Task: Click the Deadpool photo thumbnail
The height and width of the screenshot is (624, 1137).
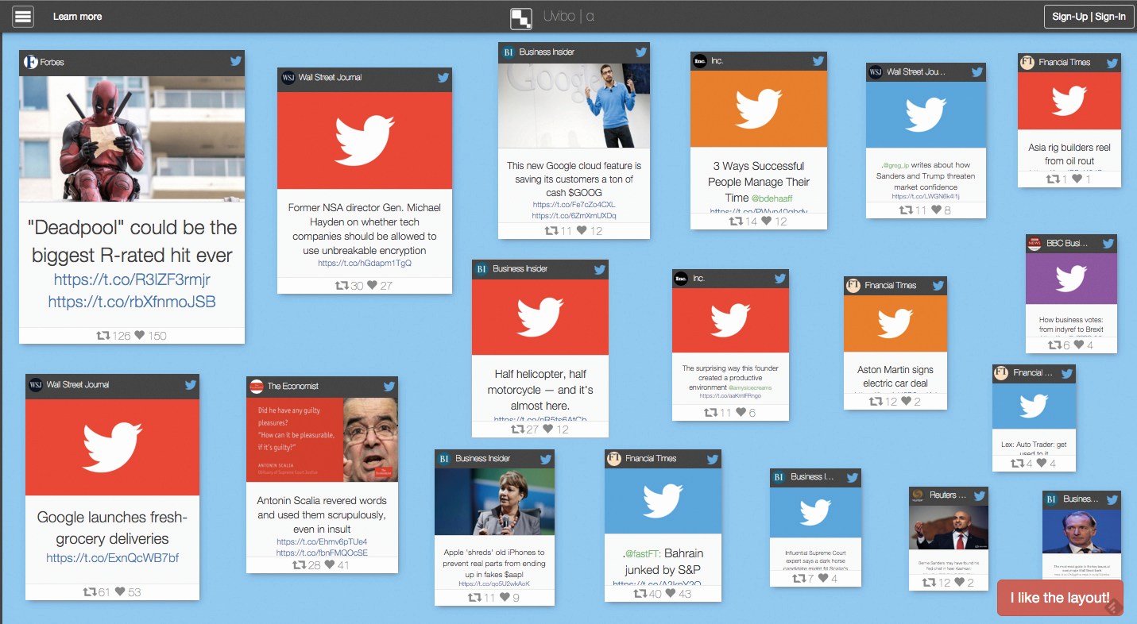Action: pos(132,138)
